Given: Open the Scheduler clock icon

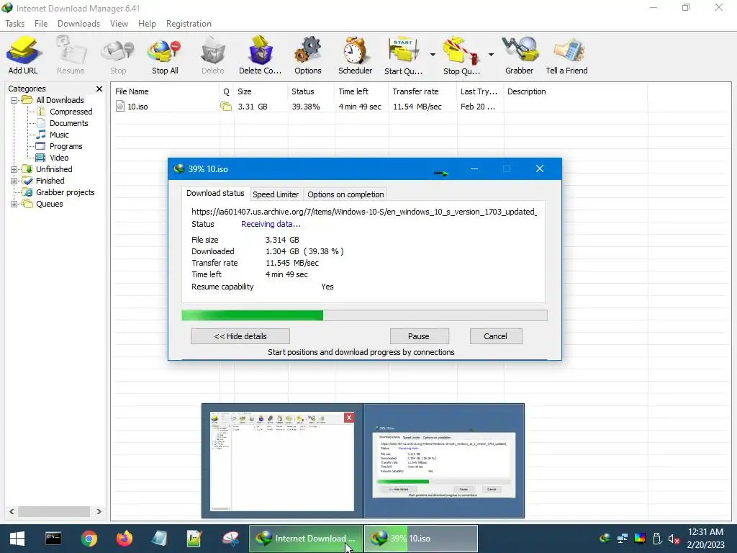Looking at the screenshot, I should (355, 55).
